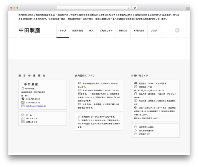Select the トップ navigation tab
The width and height of the screenshot is (198, 167).
pyautogui.click(x=63, y=30)
